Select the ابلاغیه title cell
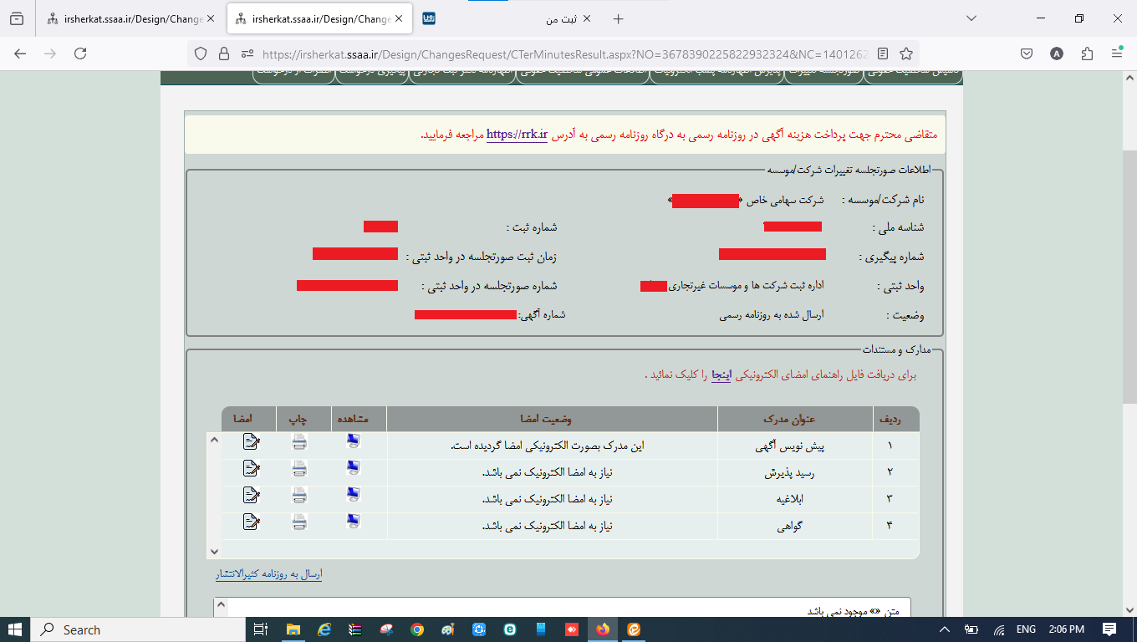 click(789, 499)
